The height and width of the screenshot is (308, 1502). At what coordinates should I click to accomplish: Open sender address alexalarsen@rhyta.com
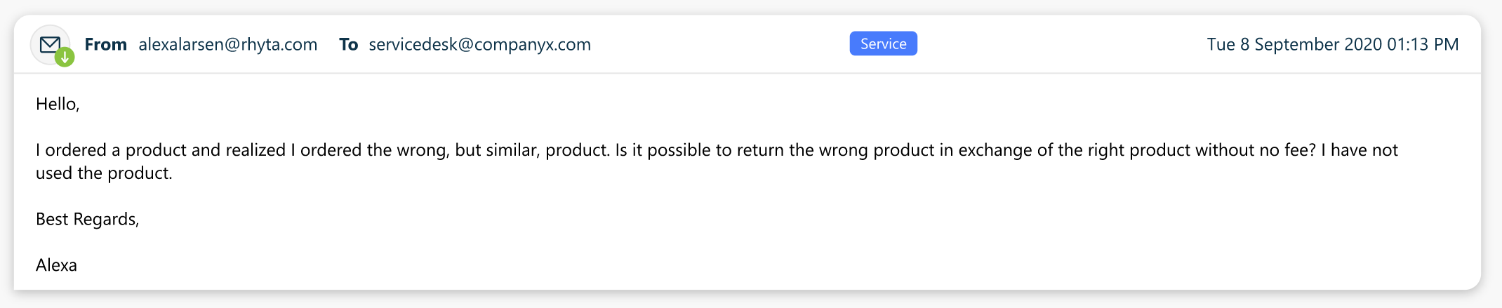(228, 44)
